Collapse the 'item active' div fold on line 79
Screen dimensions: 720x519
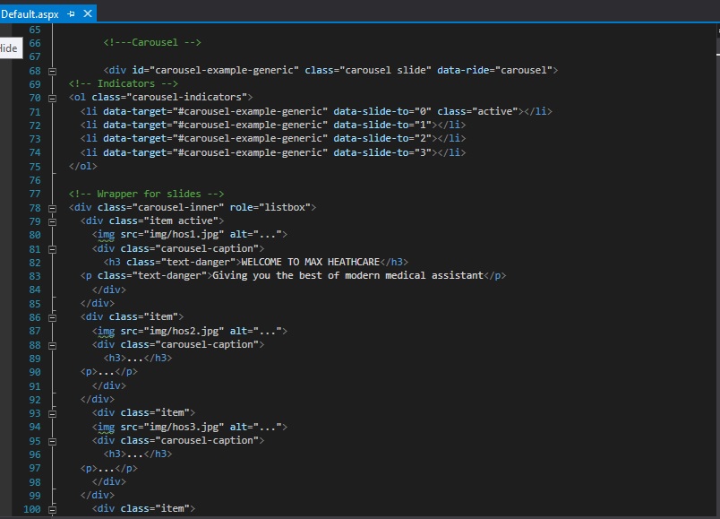coord(51,221)
